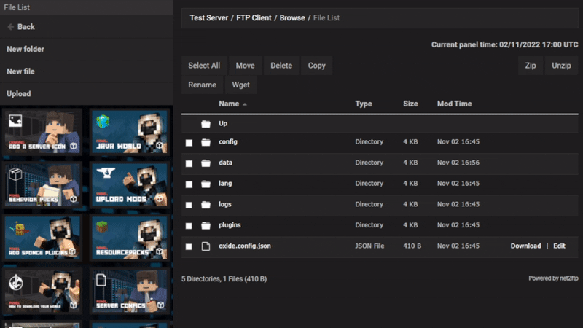Click the config folder icon
The height and width of the screenshot is (328, 583).
pyautogui.click(x=206, y=142)
